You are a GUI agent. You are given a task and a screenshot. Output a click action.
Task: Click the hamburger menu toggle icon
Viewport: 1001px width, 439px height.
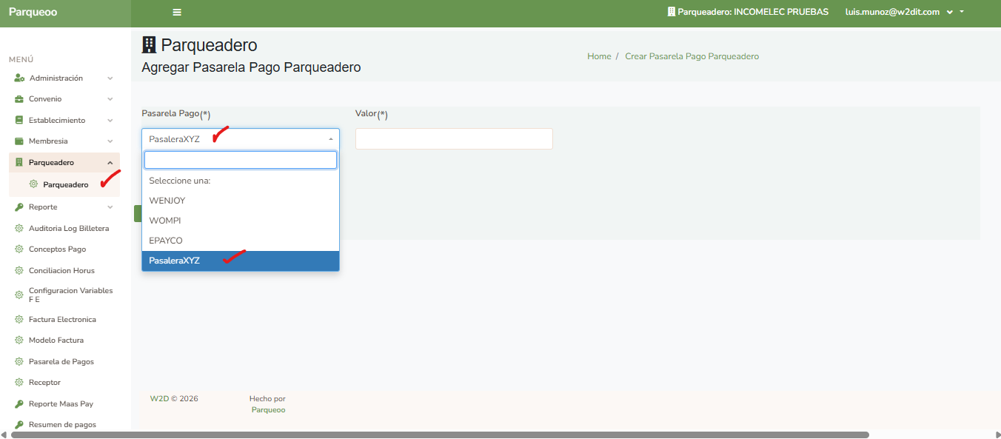[x=177, y=13]
